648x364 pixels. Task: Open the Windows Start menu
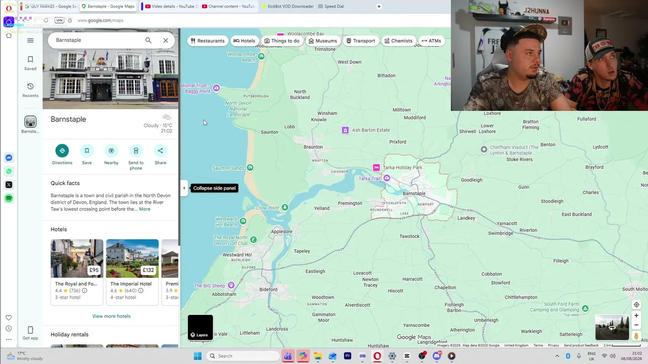coord(197,356)
